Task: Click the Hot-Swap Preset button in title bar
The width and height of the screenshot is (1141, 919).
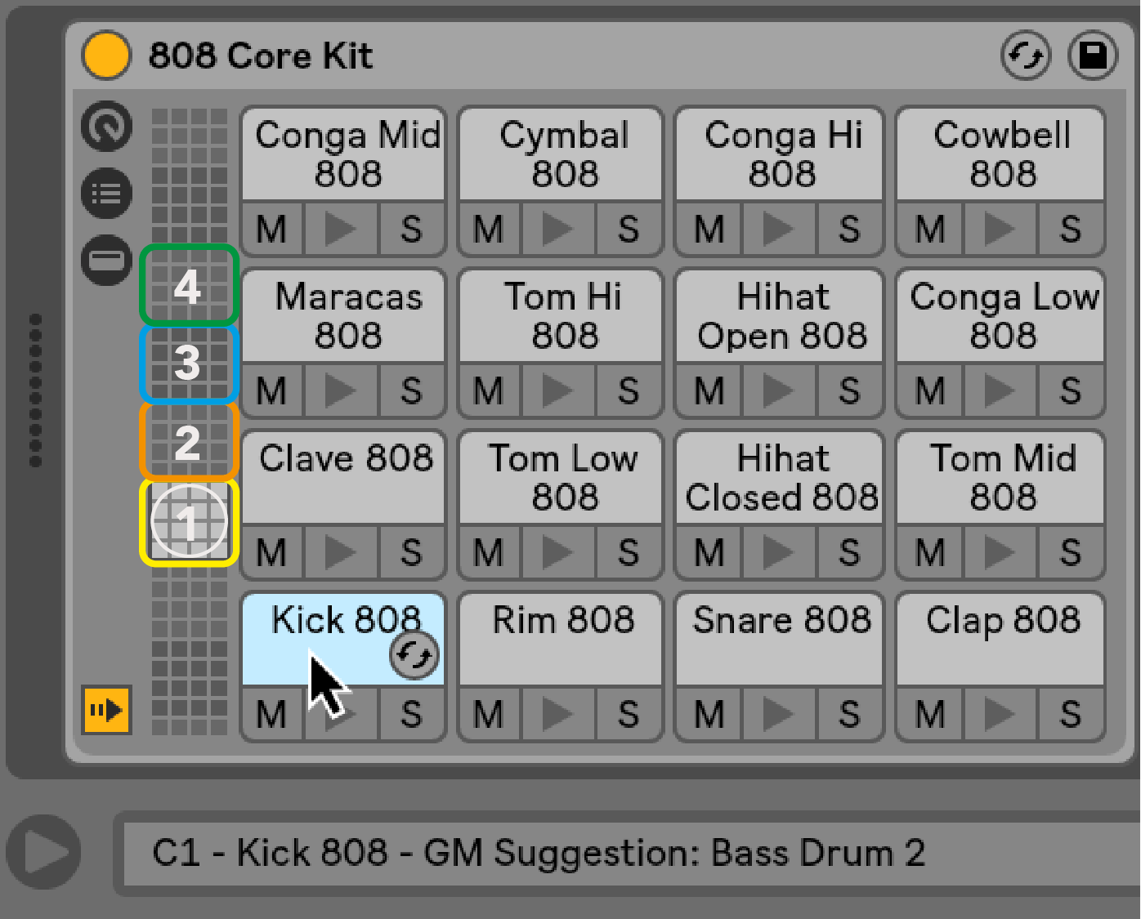Action: (1026, 56)
